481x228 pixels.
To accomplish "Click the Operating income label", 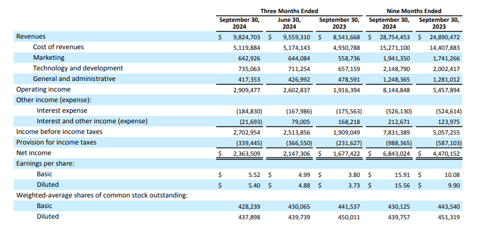I will [43, 90].
